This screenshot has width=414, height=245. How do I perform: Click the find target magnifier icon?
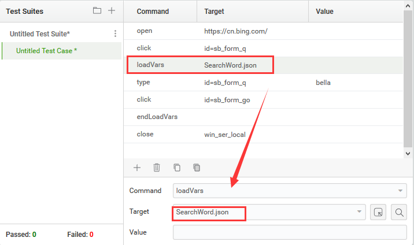399,212
